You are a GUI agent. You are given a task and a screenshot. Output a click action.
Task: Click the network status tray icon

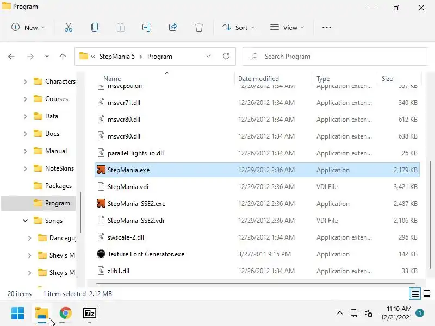click(x=355, y=314)
